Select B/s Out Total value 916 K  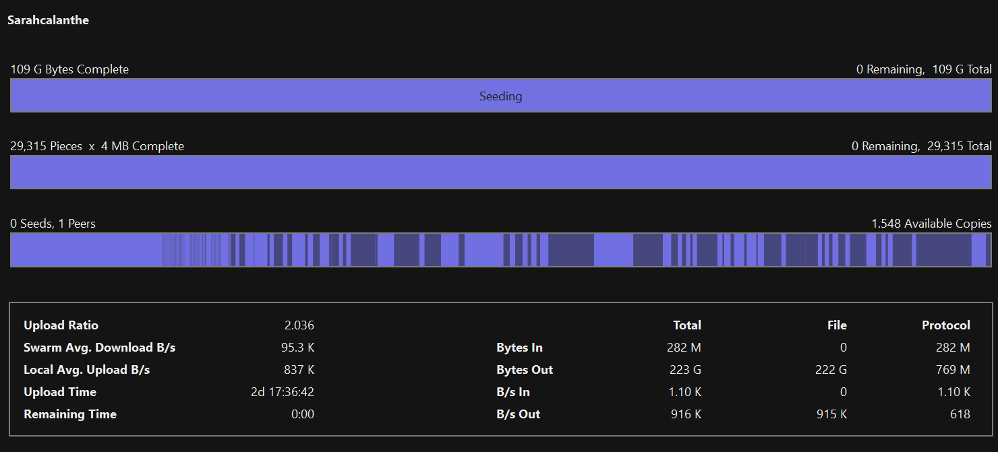pyautogui.click(x=686, y=414)
